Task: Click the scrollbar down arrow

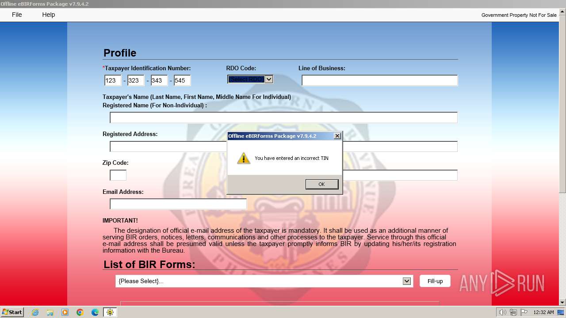Action: click(x=562, y=302)
